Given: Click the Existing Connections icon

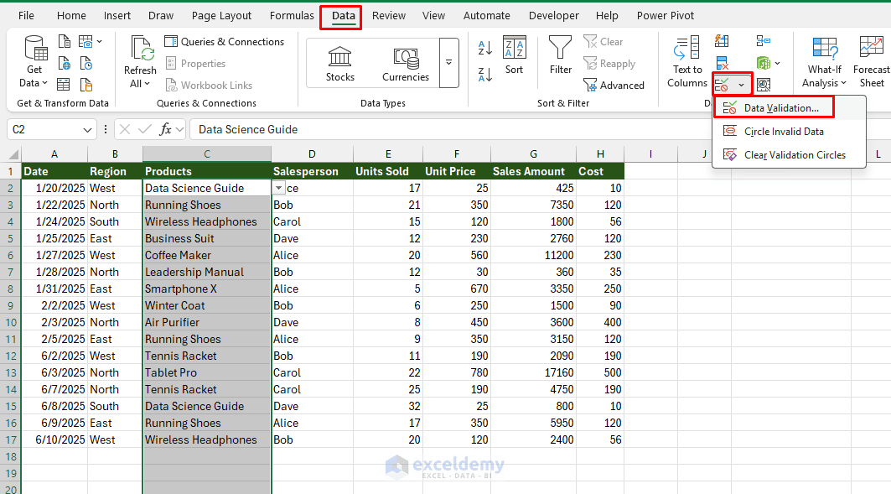Looking at the screenshot, I should coord(85,85).
